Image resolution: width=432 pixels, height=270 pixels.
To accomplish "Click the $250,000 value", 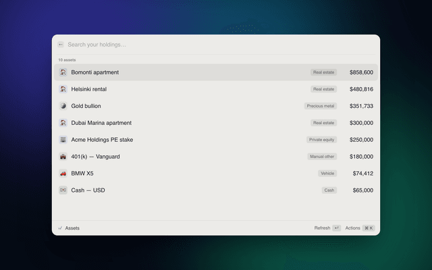I will [x=361, y=140].
